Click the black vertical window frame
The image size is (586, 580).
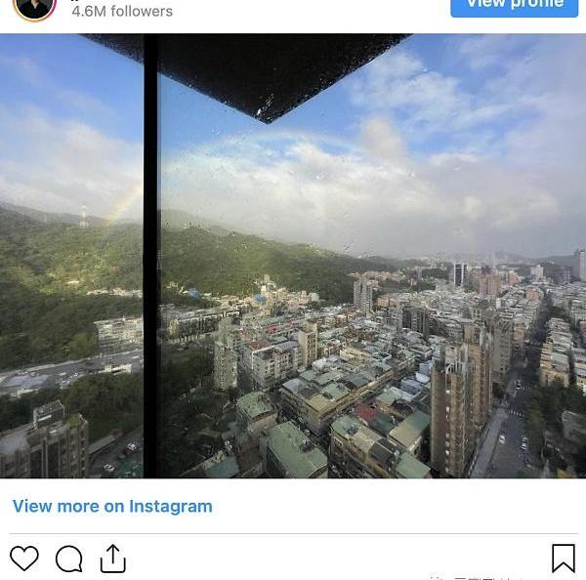(x=150, y=256)
